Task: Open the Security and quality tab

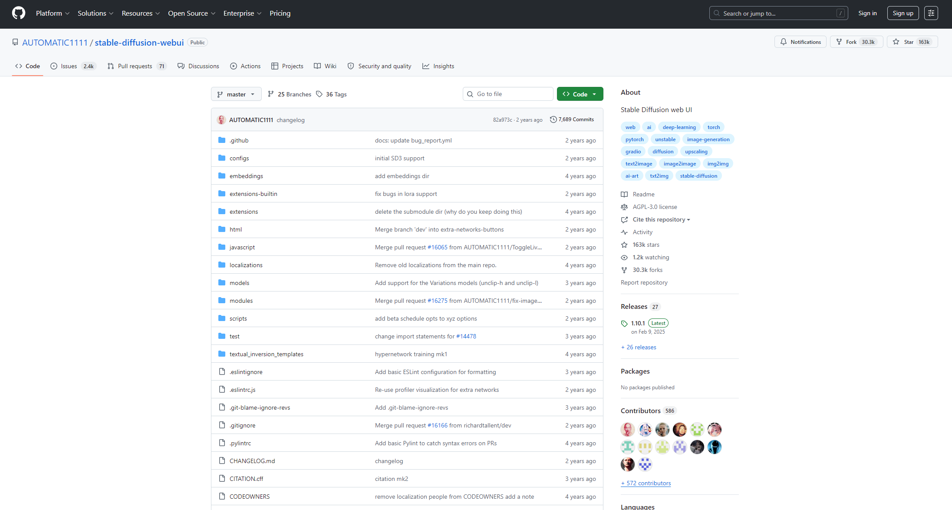Action: (x=379, y=66)
